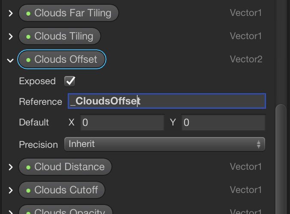
Task: Click the green dot on Clouds Cutoff
Action: point(28,190)
